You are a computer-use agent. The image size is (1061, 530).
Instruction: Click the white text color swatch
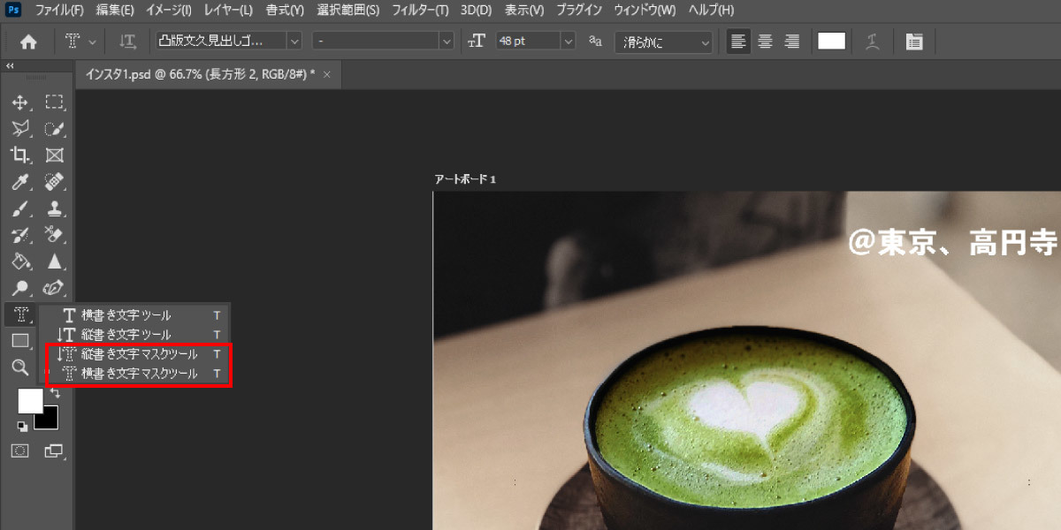(x=831, y=42)
